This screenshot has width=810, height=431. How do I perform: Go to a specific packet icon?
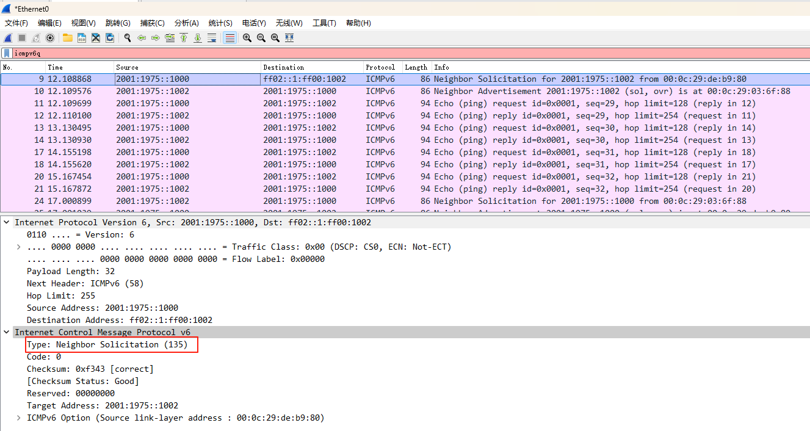click(x=170, y=38)
